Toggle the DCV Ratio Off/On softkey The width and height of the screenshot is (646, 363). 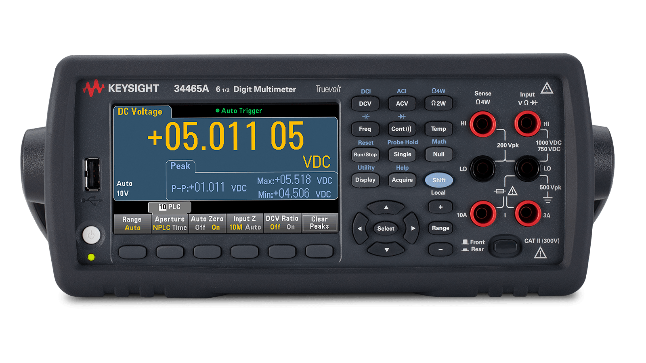click(x=282, y=223)
